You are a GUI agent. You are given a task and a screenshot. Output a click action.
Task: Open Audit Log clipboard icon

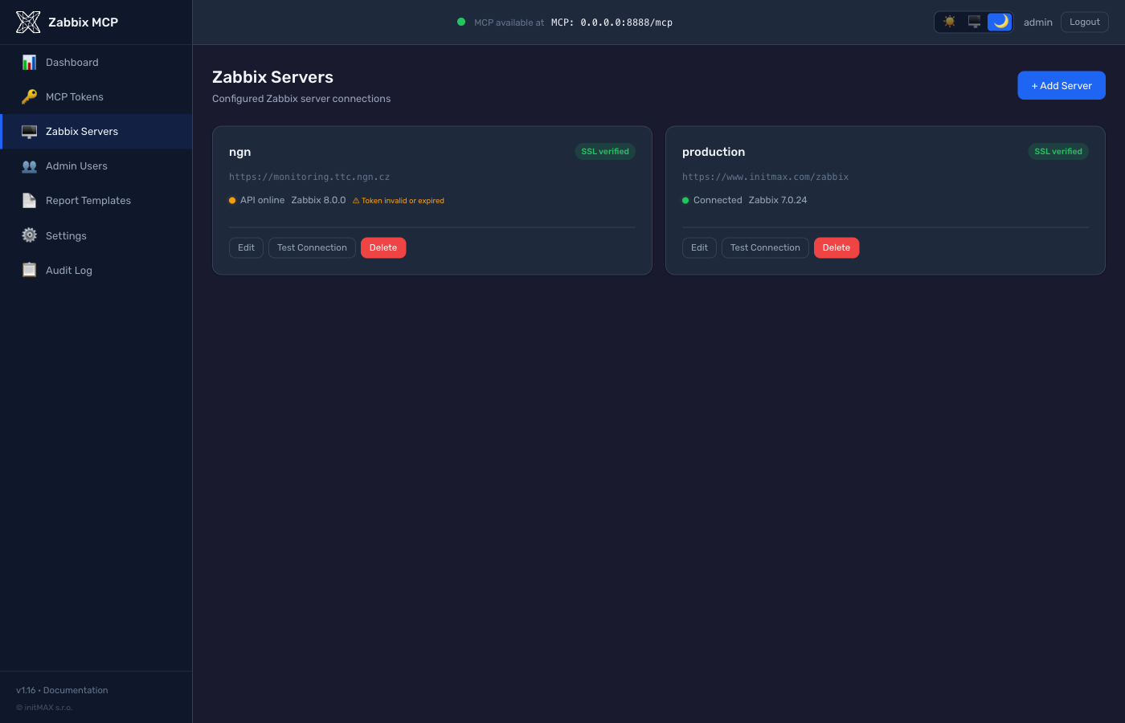pos(30,270)
